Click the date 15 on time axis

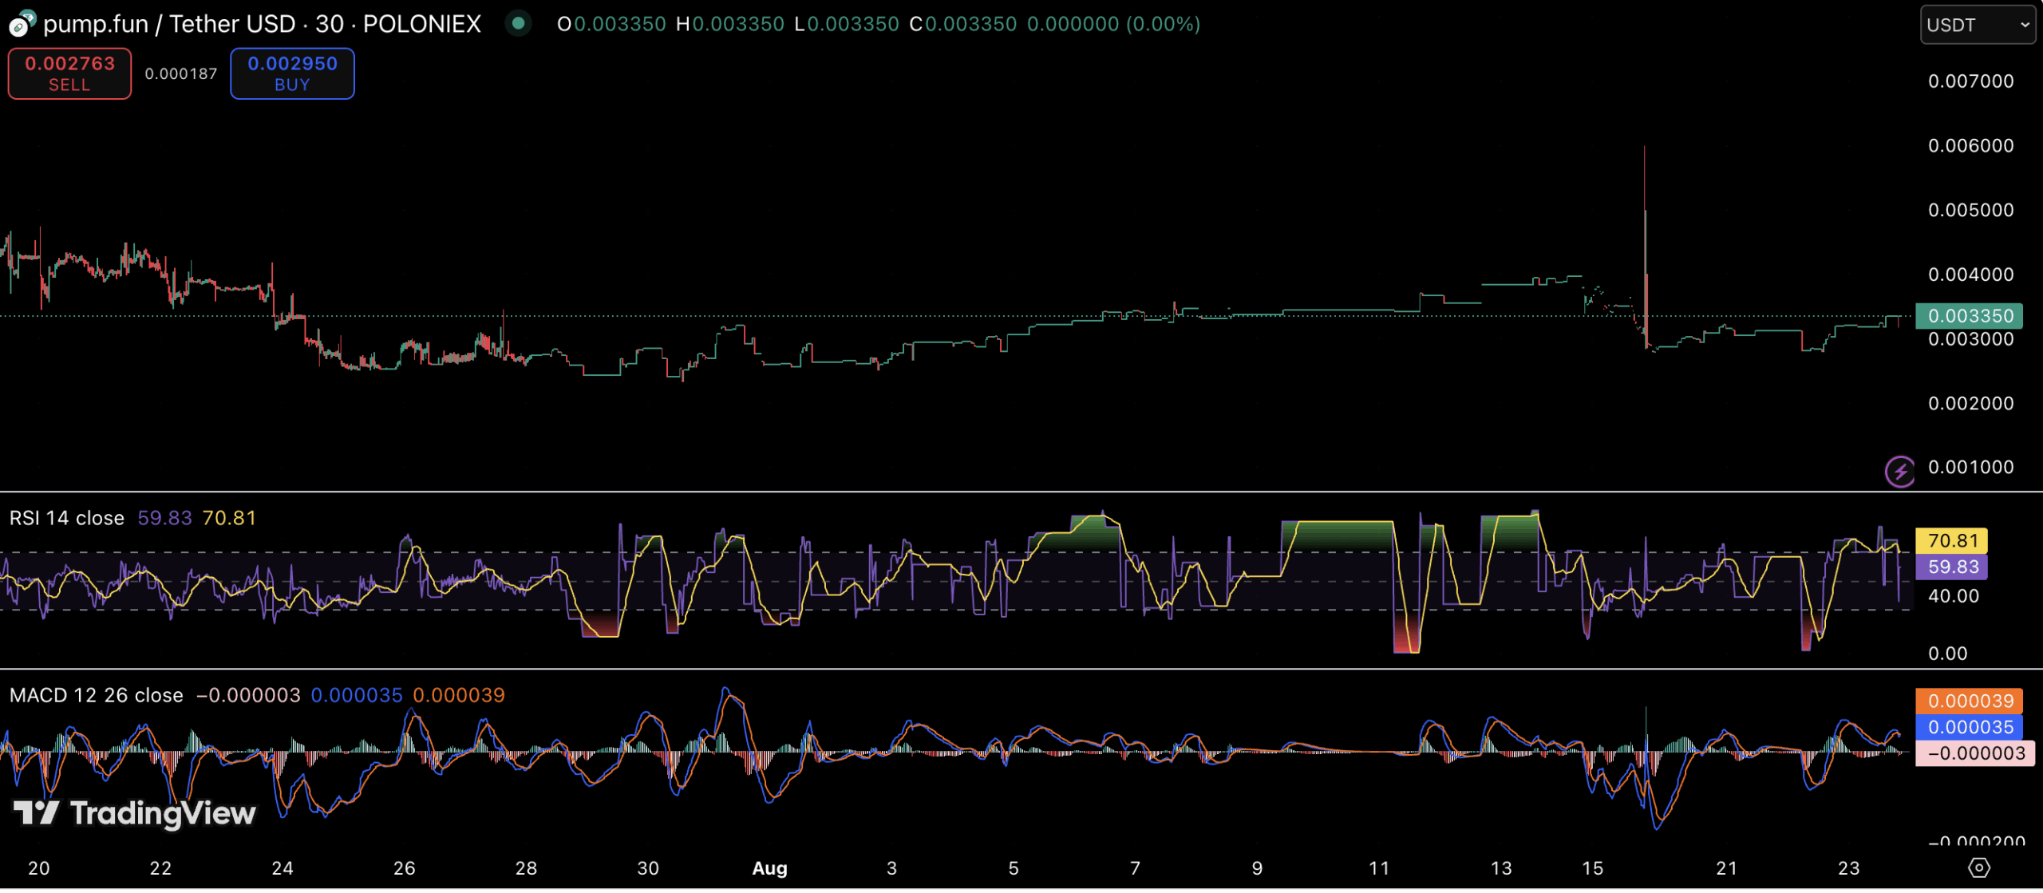(1592, 870)
